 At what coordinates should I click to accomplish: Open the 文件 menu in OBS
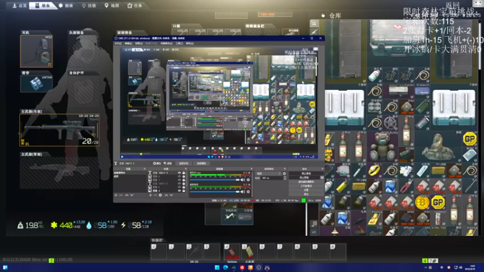pyautogui.click(x=118, y=44)
